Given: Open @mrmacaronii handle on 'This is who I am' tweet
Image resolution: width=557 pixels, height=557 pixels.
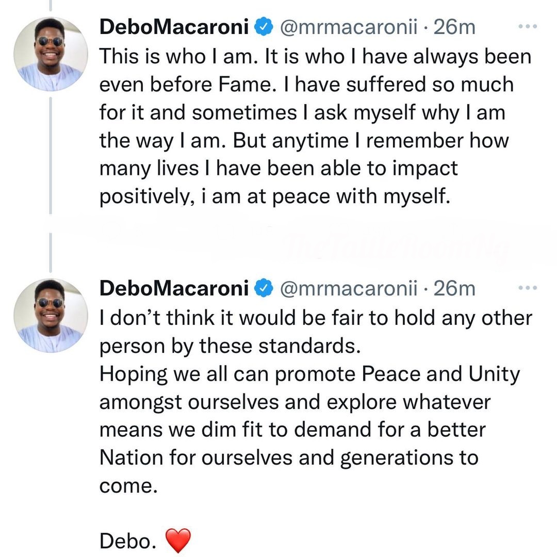Looking at the screenshot, I should pyautogui.click(x=349, y=27).
